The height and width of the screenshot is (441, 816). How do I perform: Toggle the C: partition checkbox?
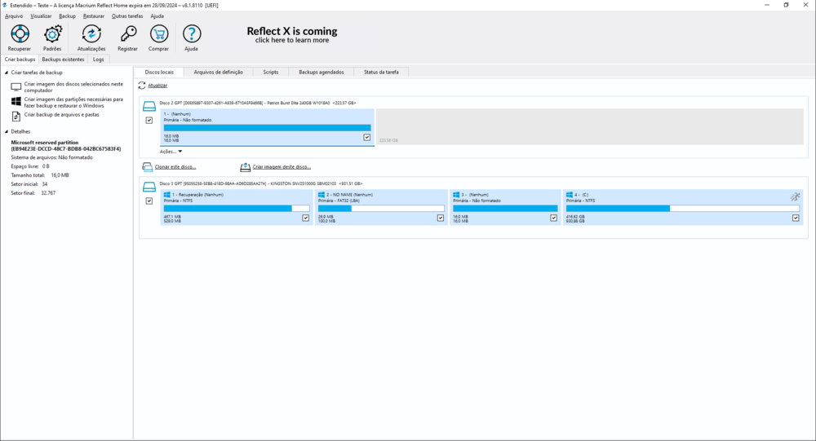click(x=796, y=218)
